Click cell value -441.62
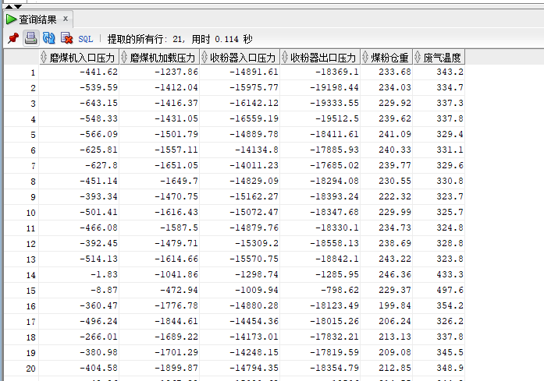The width and height of the screenshot is (544, 381). pos(99,72)
